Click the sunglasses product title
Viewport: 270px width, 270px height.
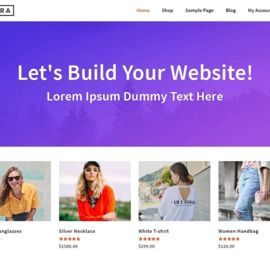[x=11, y=231]
